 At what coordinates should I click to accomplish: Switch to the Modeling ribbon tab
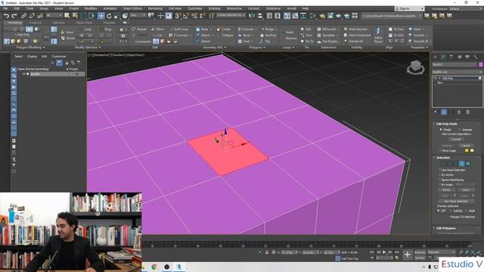pos(14,23)
